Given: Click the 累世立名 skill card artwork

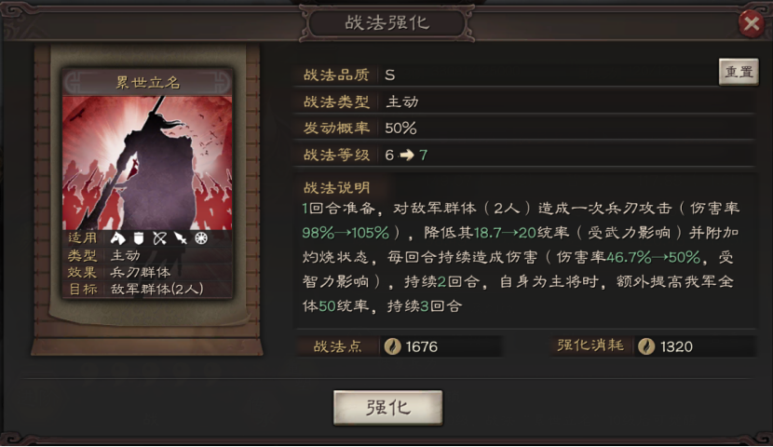Looking at the screenshot, I should [147, 163].
